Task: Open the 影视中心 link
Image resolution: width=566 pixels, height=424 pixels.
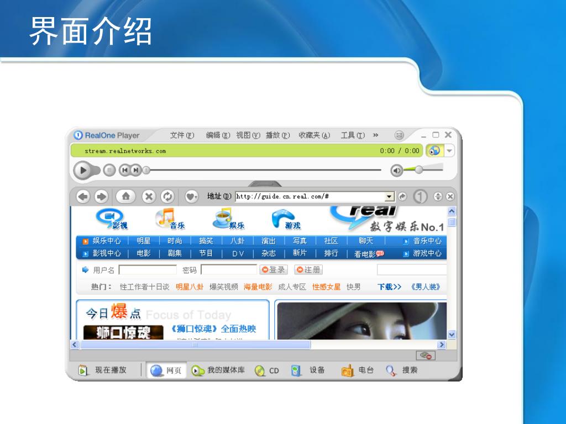Action: click(107, 253)
